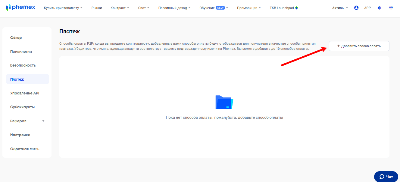Image resolution: width=400 pixels, height=182 pixels.
Task: Open the Активы dropdown
Action: (340, 8)
